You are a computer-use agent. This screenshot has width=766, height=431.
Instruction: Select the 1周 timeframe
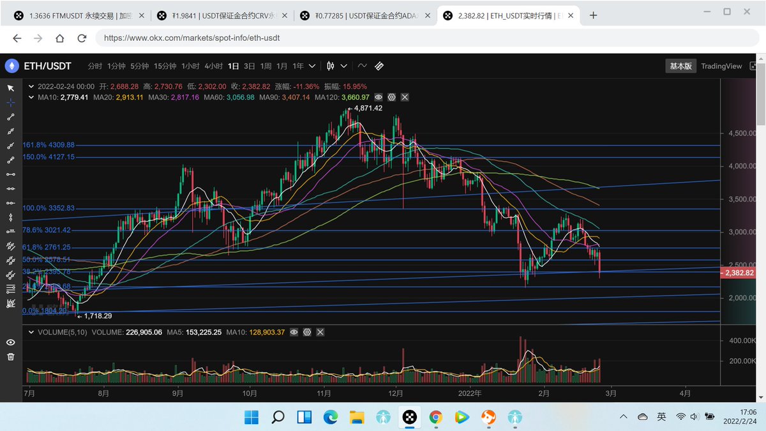[266, 66]
